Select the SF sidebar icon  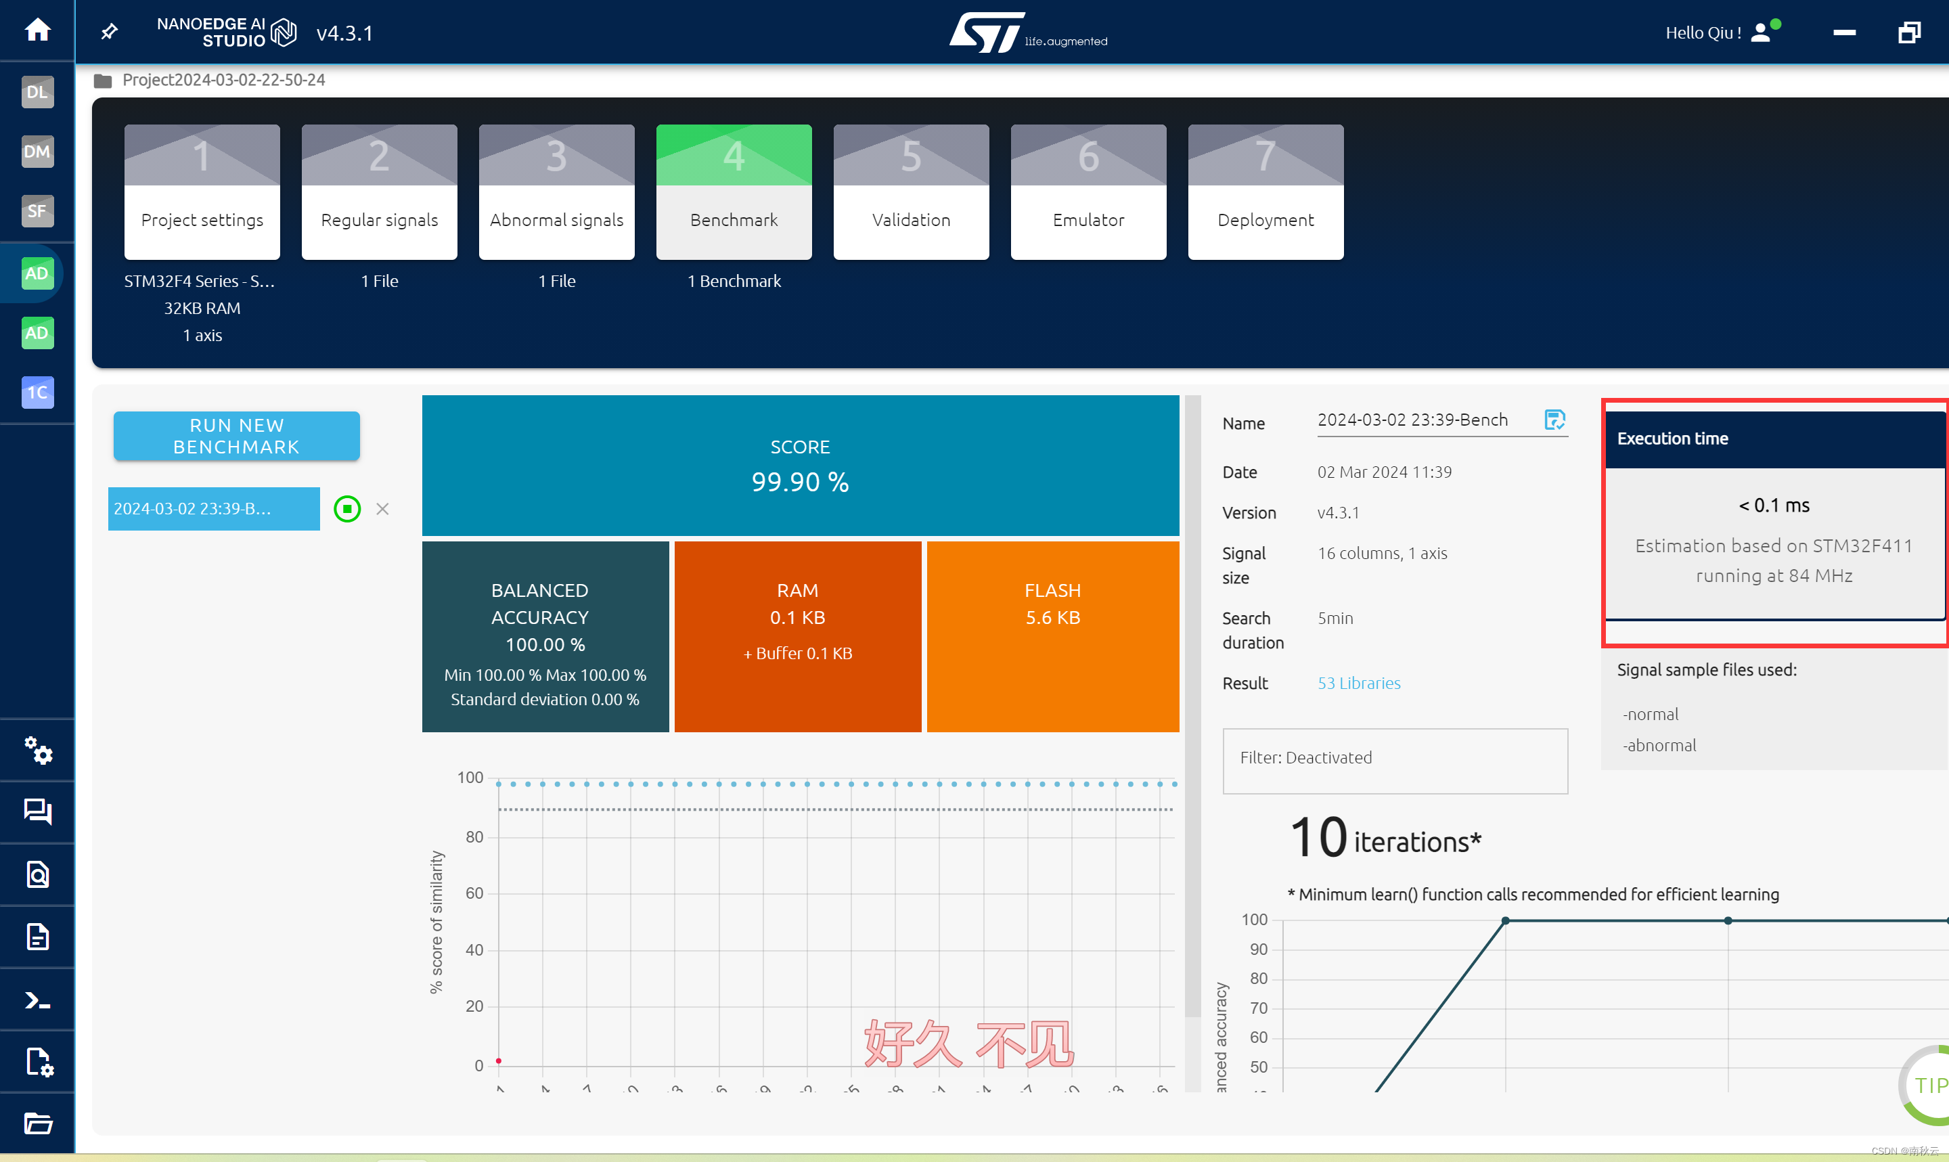click(37, 210)
